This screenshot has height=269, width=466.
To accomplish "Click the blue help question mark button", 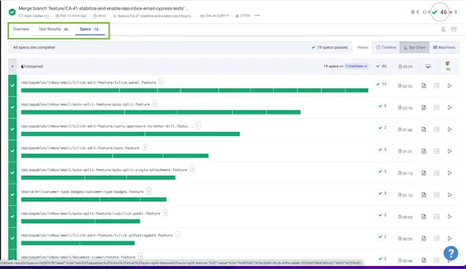I will point(451,253).
